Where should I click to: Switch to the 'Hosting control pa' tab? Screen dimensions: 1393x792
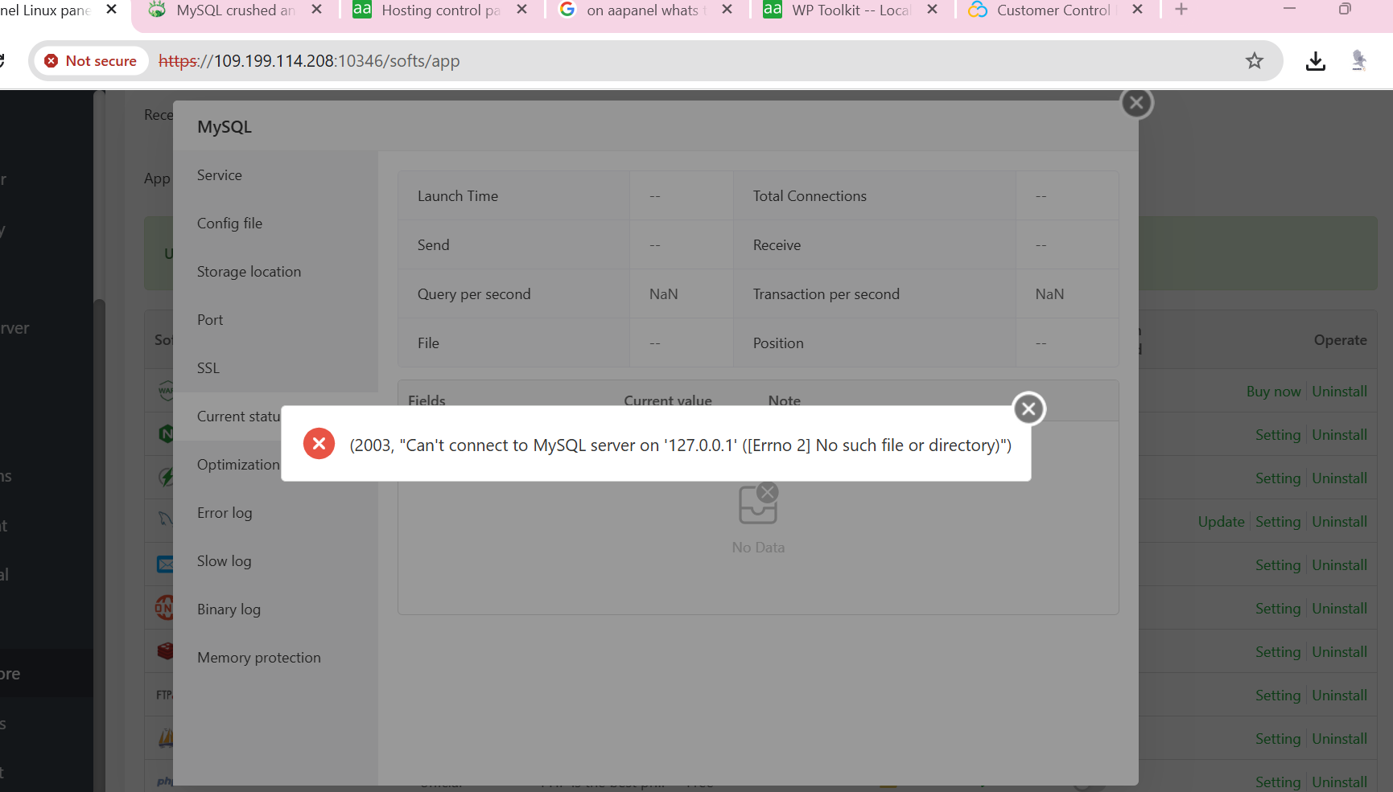click(x=441, y=10)
